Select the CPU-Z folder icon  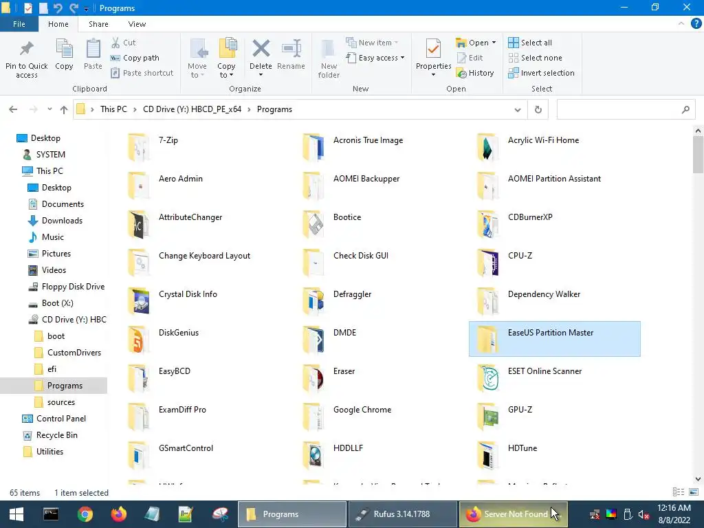click(x=488, y=263)
